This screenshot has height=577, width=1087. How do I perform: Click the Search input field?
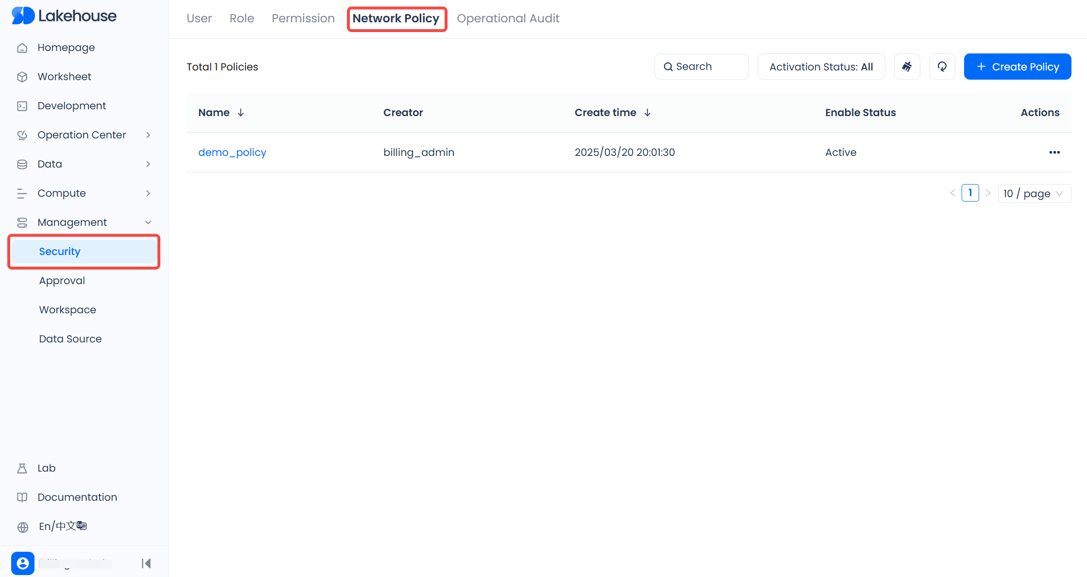click(x=701, y=67)
